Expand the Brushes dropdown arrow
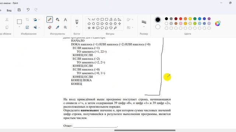This screenshot has height=132, width=236. [x=77, y=27]
